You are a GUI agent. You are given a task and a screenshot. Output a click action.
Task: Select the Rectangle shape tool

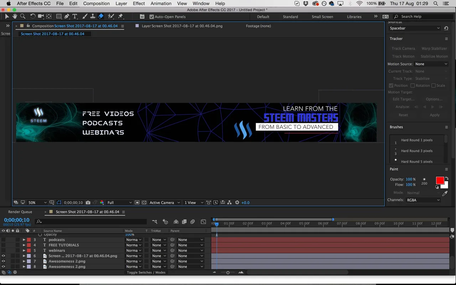[x=59, y=16]
